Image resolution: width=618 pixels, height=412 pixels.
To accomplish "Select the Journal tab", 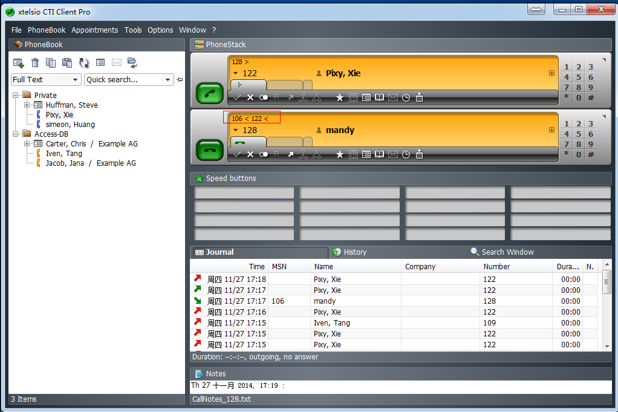I will [x=260, y=252].
